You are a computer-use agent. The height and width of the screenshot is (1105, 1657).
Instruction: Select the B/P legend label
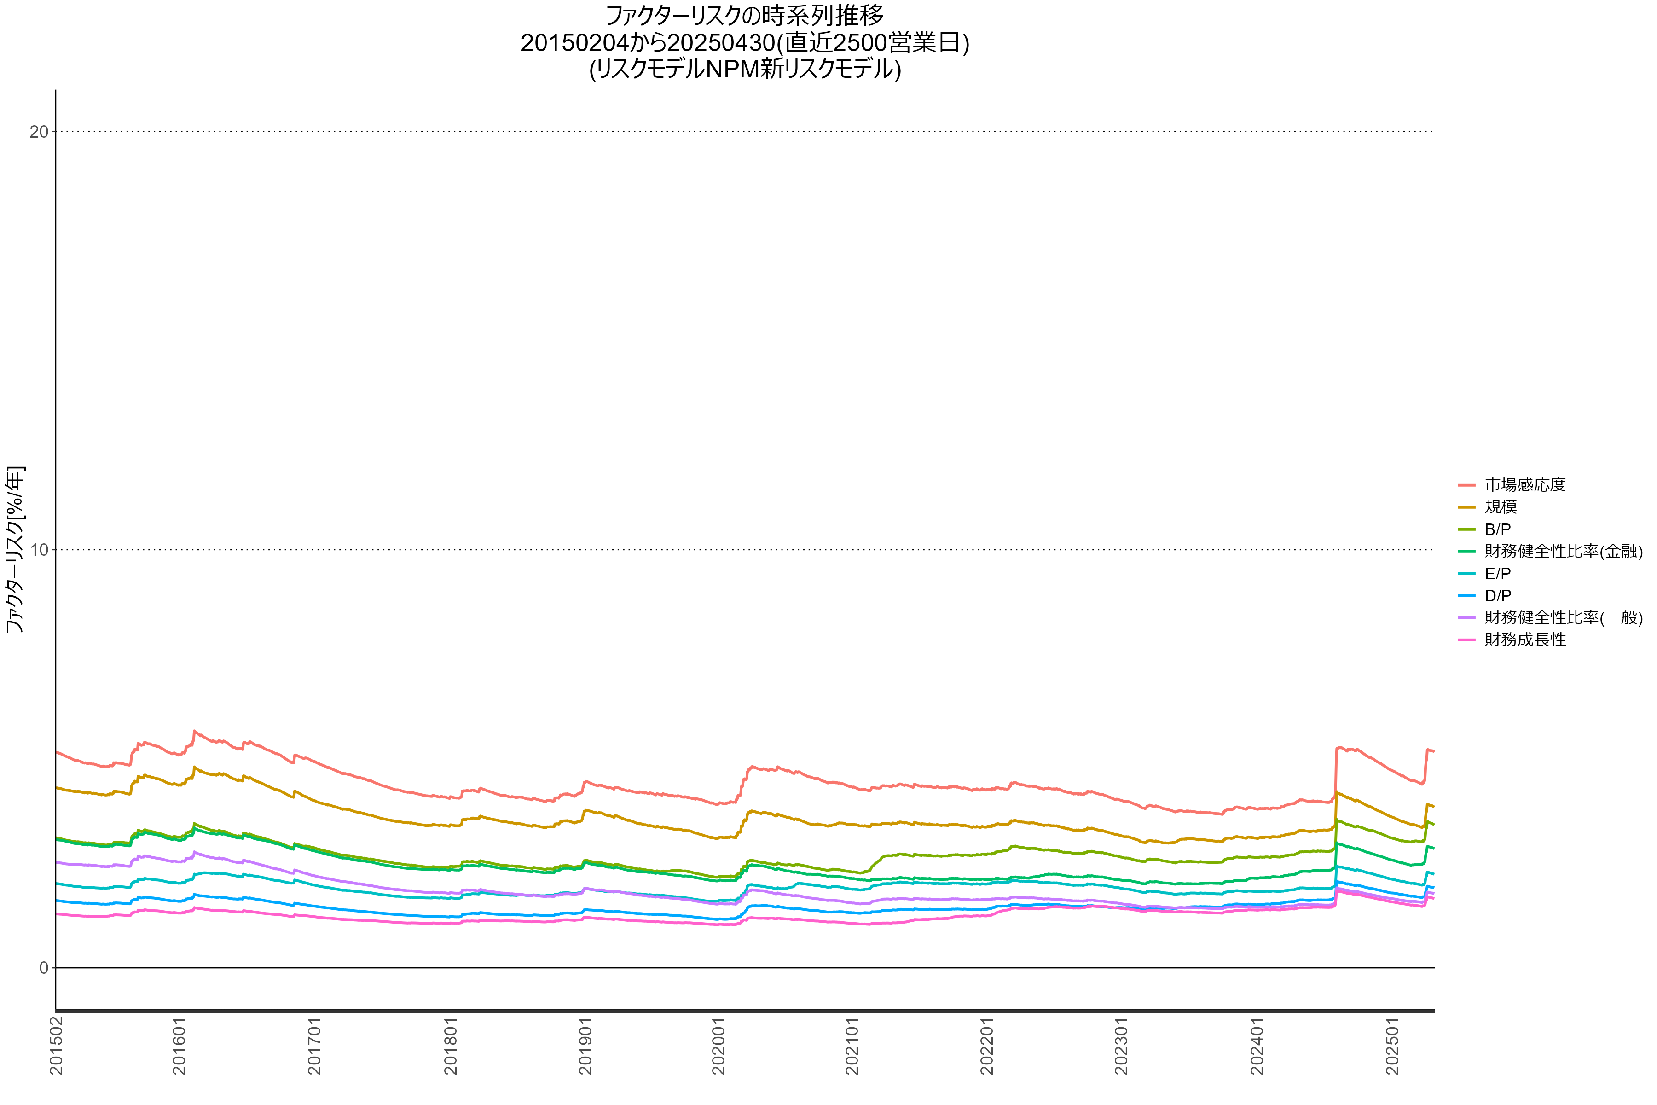pos(1498,529)
